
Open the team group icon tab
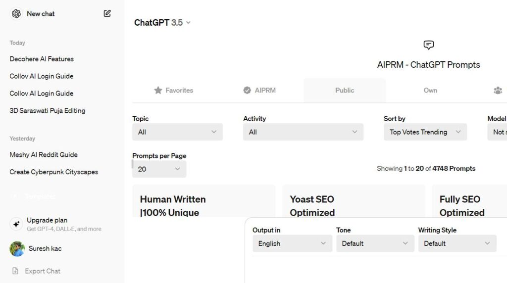[x=498, y=91]
